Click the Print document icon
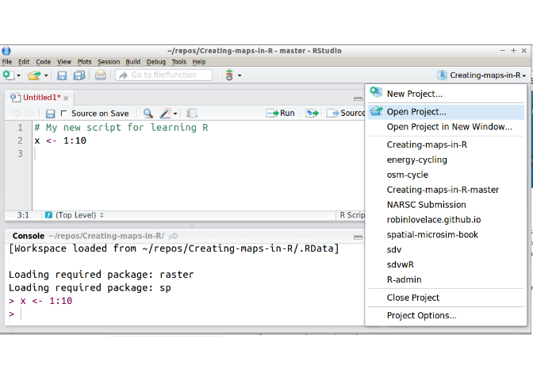 [100, 75]
